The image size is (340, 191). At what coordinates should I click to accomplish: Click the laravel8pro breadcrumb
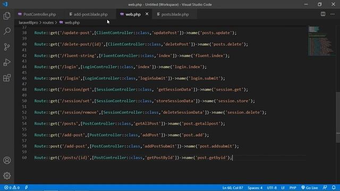pyautogui.click(x=28, y=22)
